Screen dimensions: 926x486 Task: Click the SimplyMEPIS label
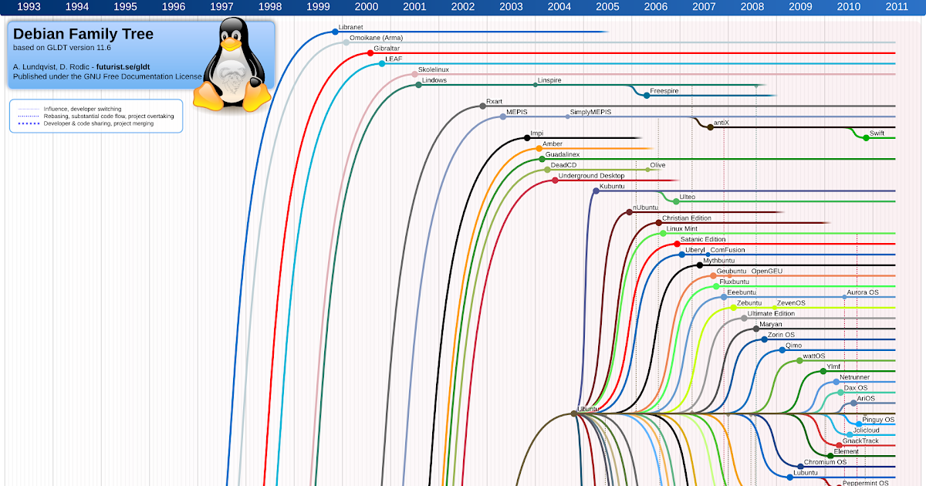590,112
